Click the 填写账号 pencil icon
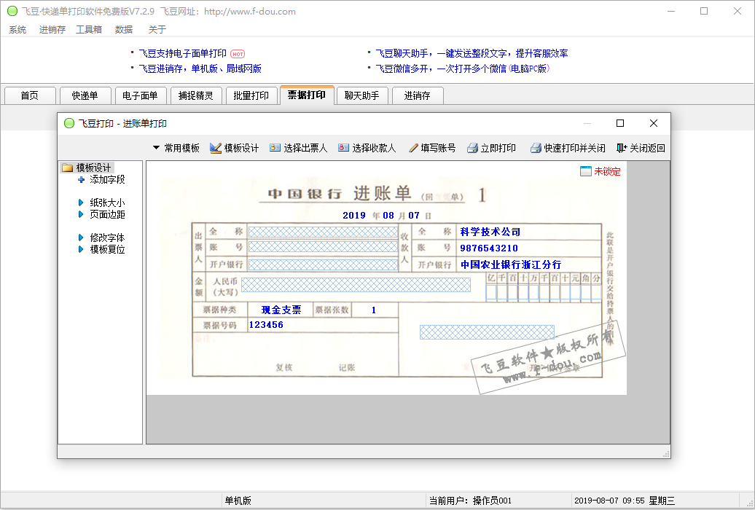The height and width of the screenshot is (510, 755). (413, 149)
